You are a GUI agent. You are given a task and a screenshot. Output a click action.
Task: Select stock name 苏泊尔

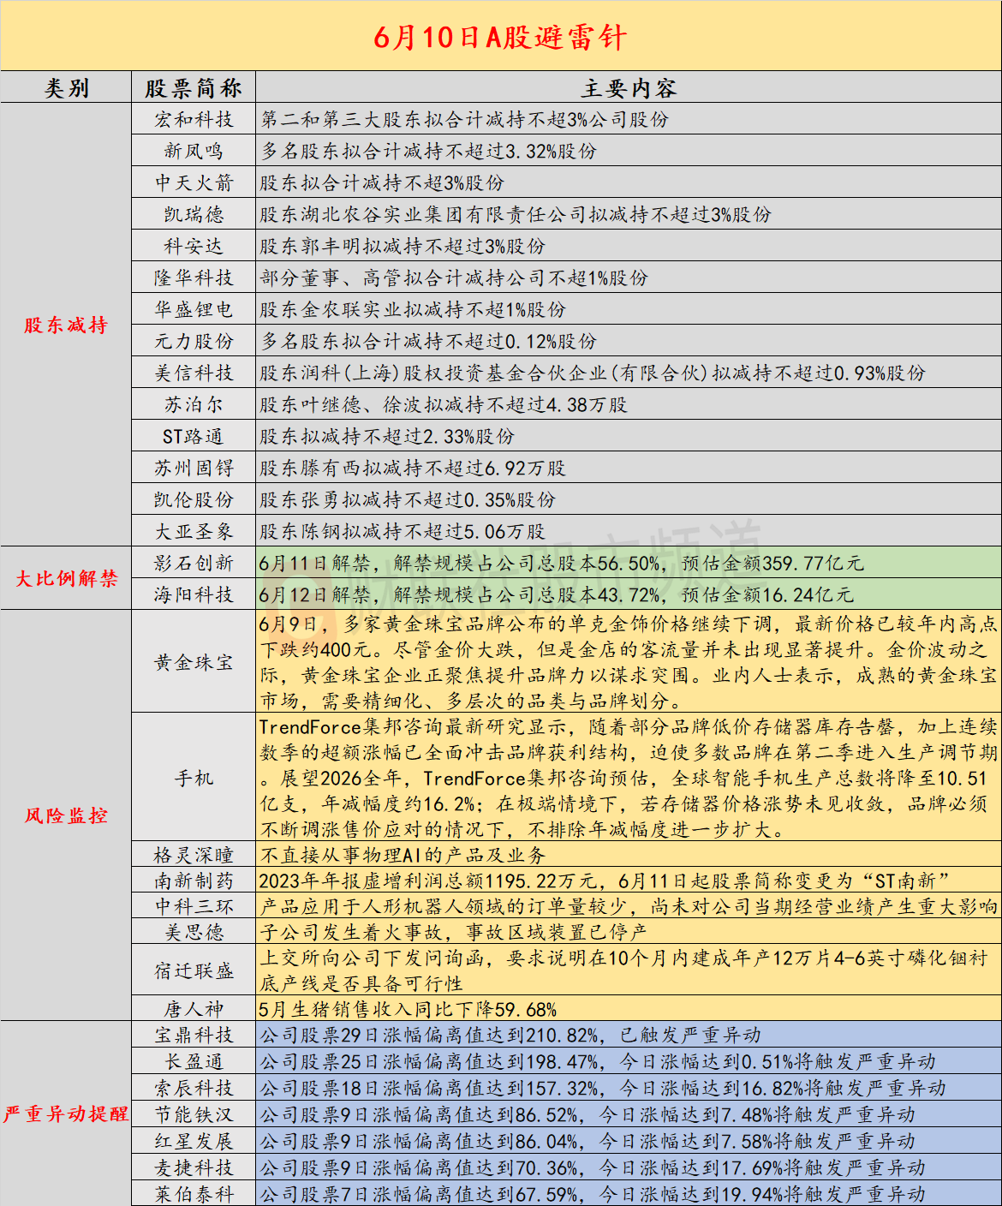(x=194, y=405)
